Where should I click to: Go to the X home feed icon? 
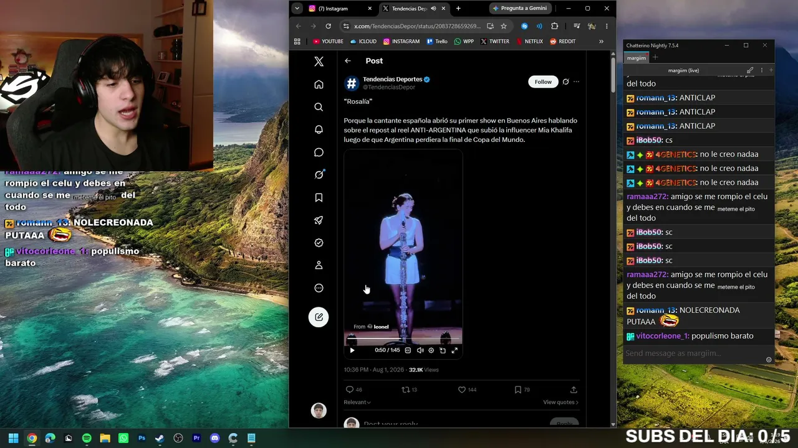point(319,85)
